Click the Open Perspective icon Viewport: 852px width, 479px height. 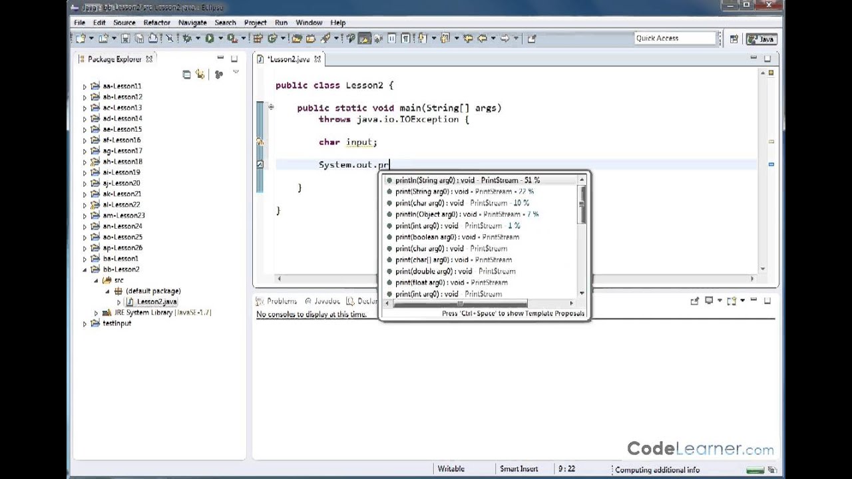coord(734,39)
